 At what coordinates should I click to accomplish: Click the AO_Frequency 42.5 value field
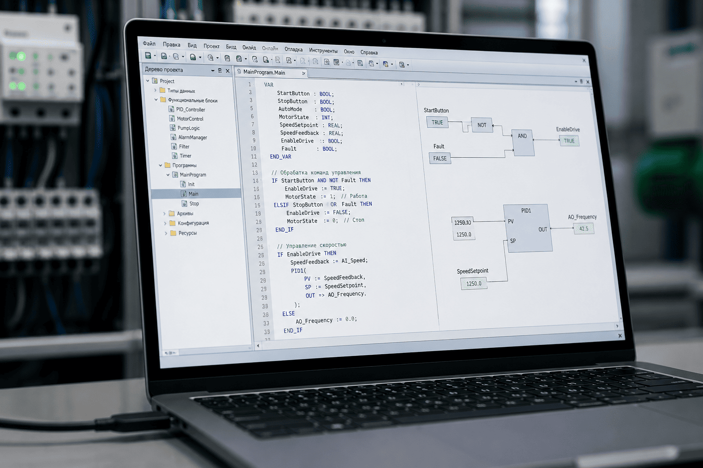point(584,229)
